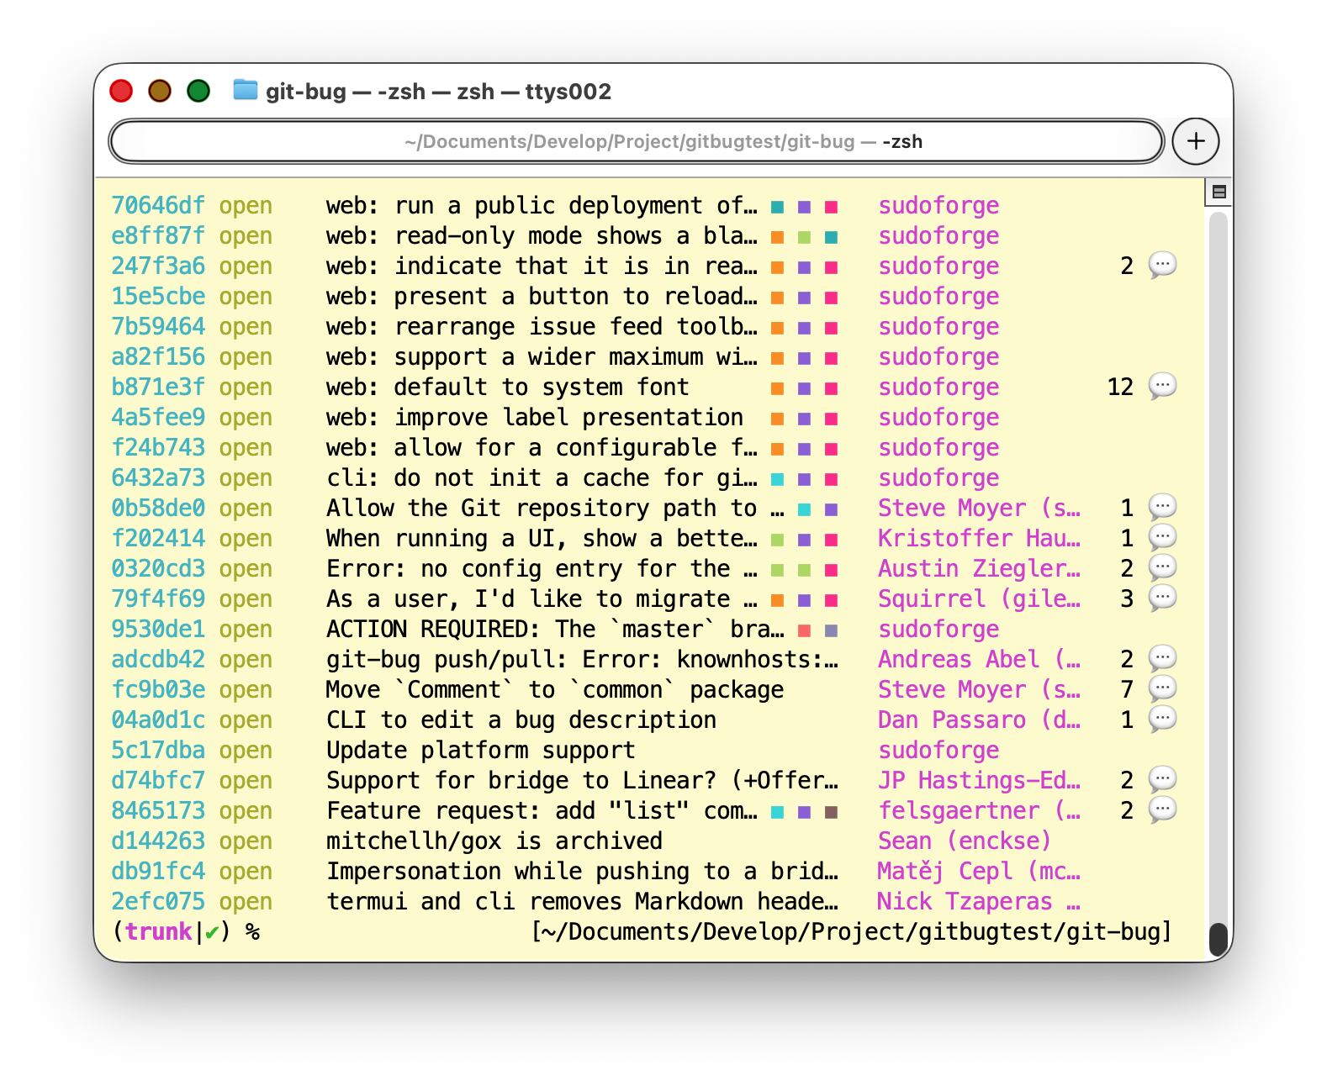Click the split pane icon above scrollbar
Viewport: 1327px width, 1086px height.
click(x=1219, y=192)
